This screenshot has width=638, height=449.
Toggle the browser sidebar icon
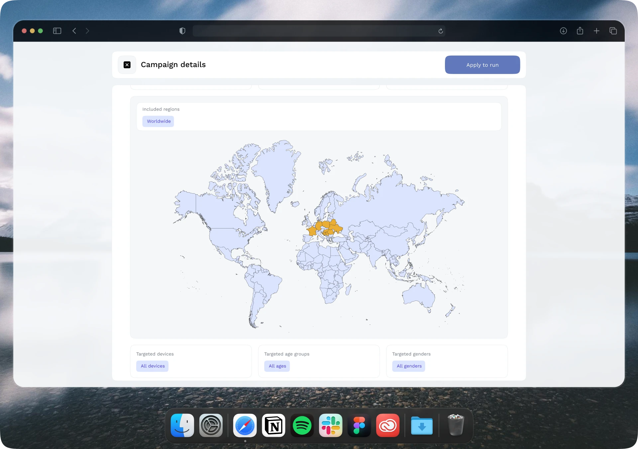click(57, 31)
